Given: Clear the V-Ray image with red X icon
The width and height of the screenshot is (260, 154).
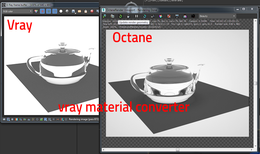Looking at the screenshot, I should 92,11.
